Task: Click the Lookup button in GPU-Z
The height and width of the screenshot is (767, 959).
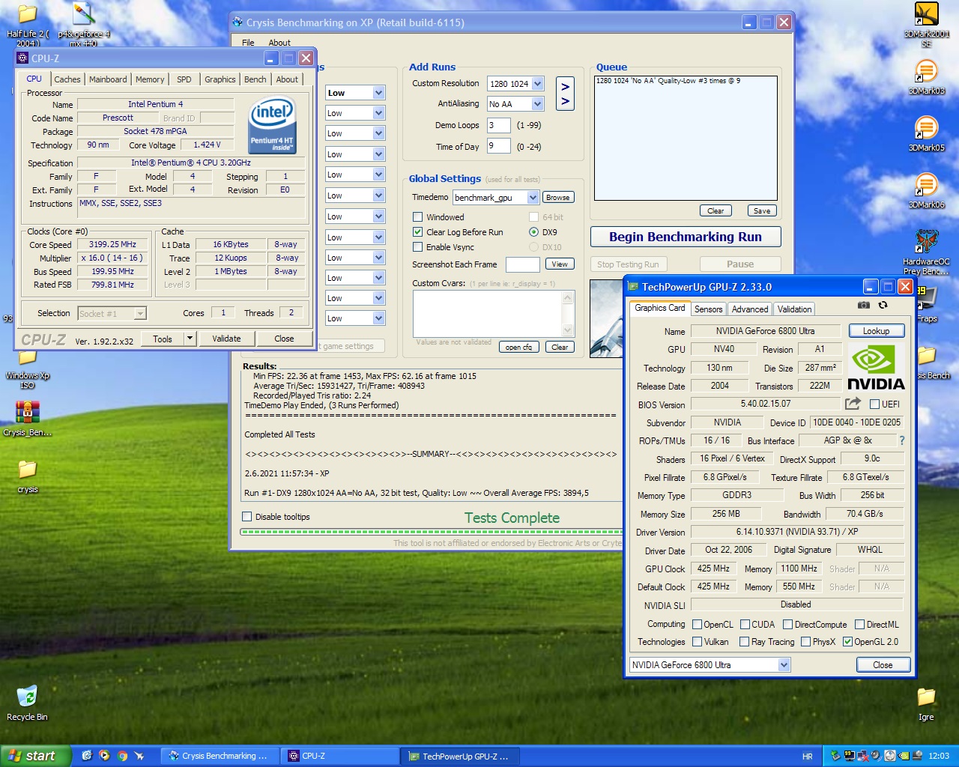Action: 876,331
